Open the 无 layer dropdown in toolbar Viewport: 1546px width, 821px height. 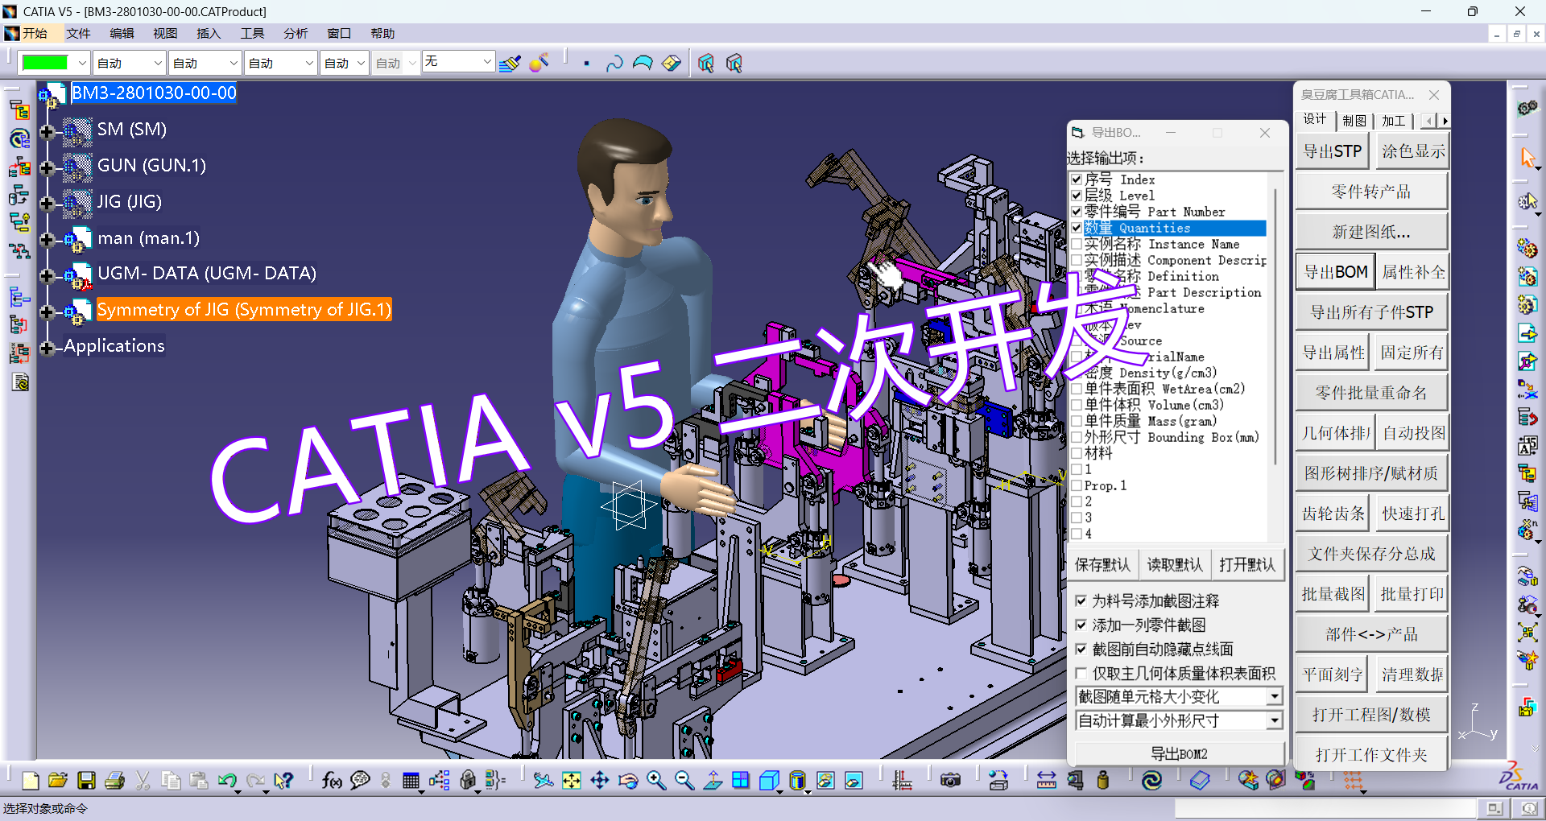click(x=458, y=62)
